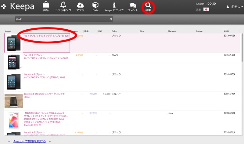The image size is (244, 144).
Task: Sort by the 新品 column header
Action: (x=86, y=31)
